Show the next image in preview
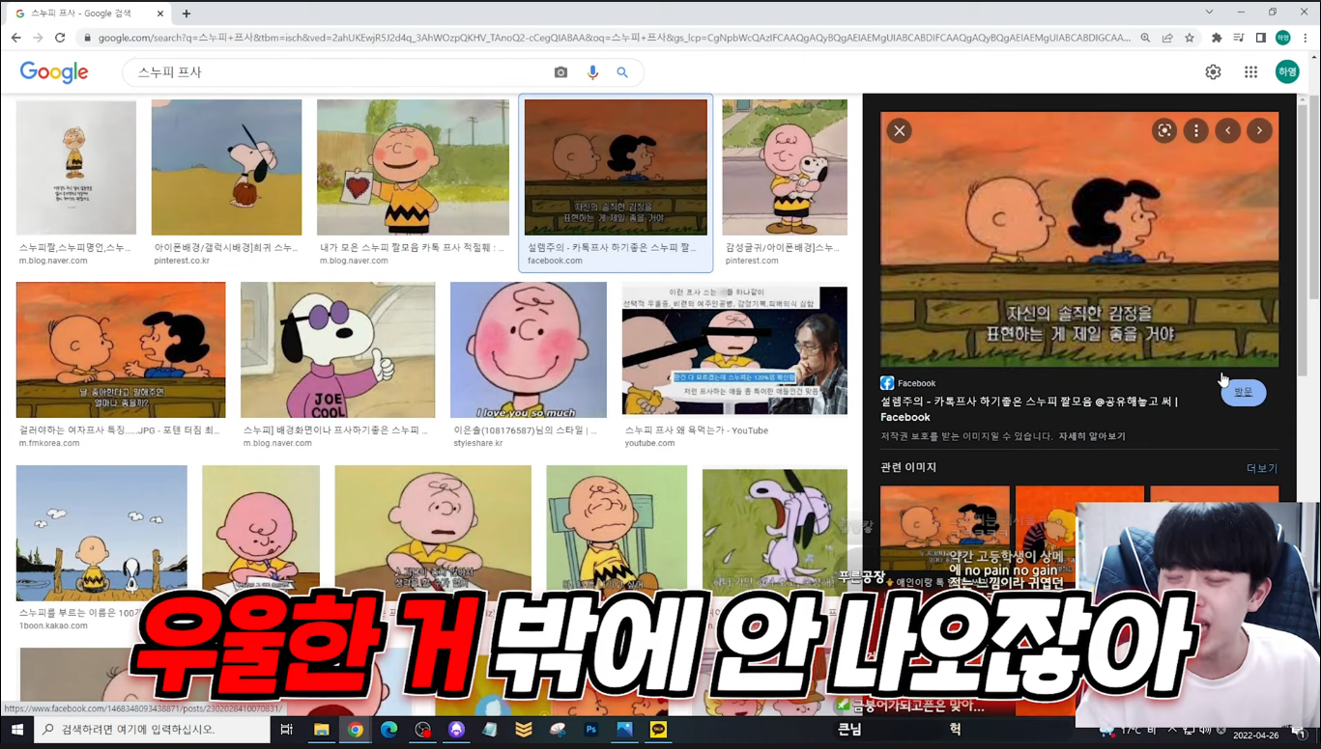This screenshot has height=749, width=1321. tap(1259, 130)
